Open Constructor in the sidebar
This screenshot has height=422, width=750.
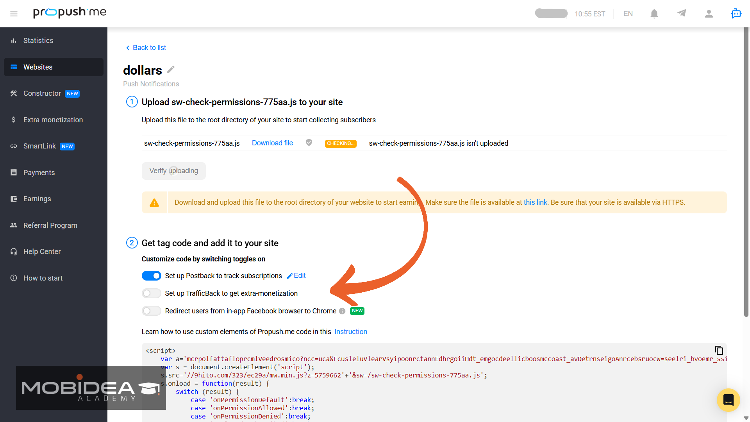pyautogui.click(x=54, y=93)
